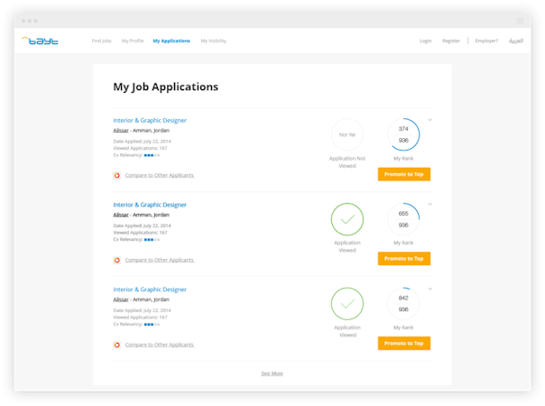Click Cv Relevancy dots in second application
This screenshot has height=406, width=545.
152,240
